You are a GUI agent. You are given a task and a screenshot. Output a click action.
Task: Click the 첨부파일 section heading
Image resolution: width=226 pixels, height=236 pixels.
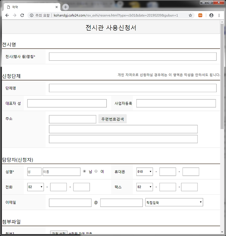pyautogui.click(x=11, y=222)
